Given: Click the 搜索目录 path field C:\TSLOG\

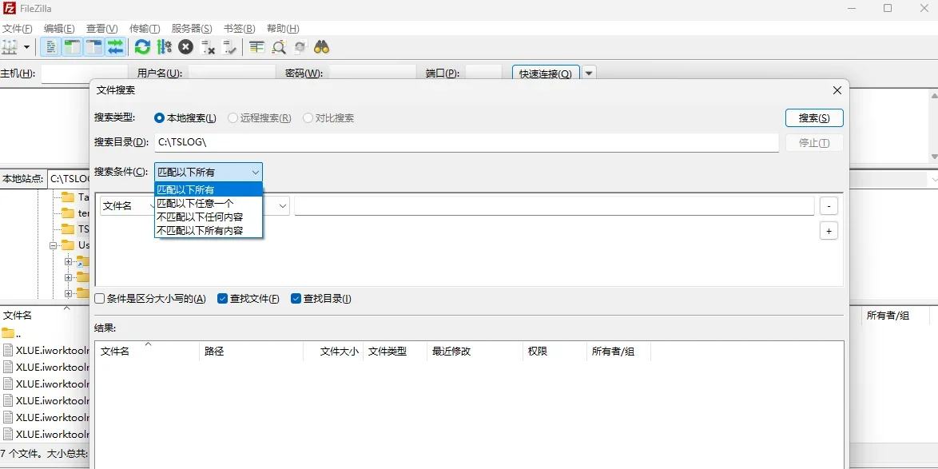Looking at the screenshot, I should pos(466,142).
